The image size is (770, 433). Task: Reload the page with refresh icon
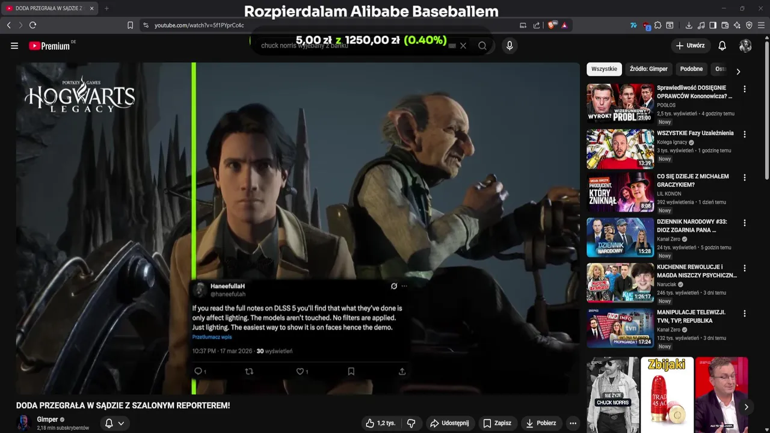click(32, 25)
